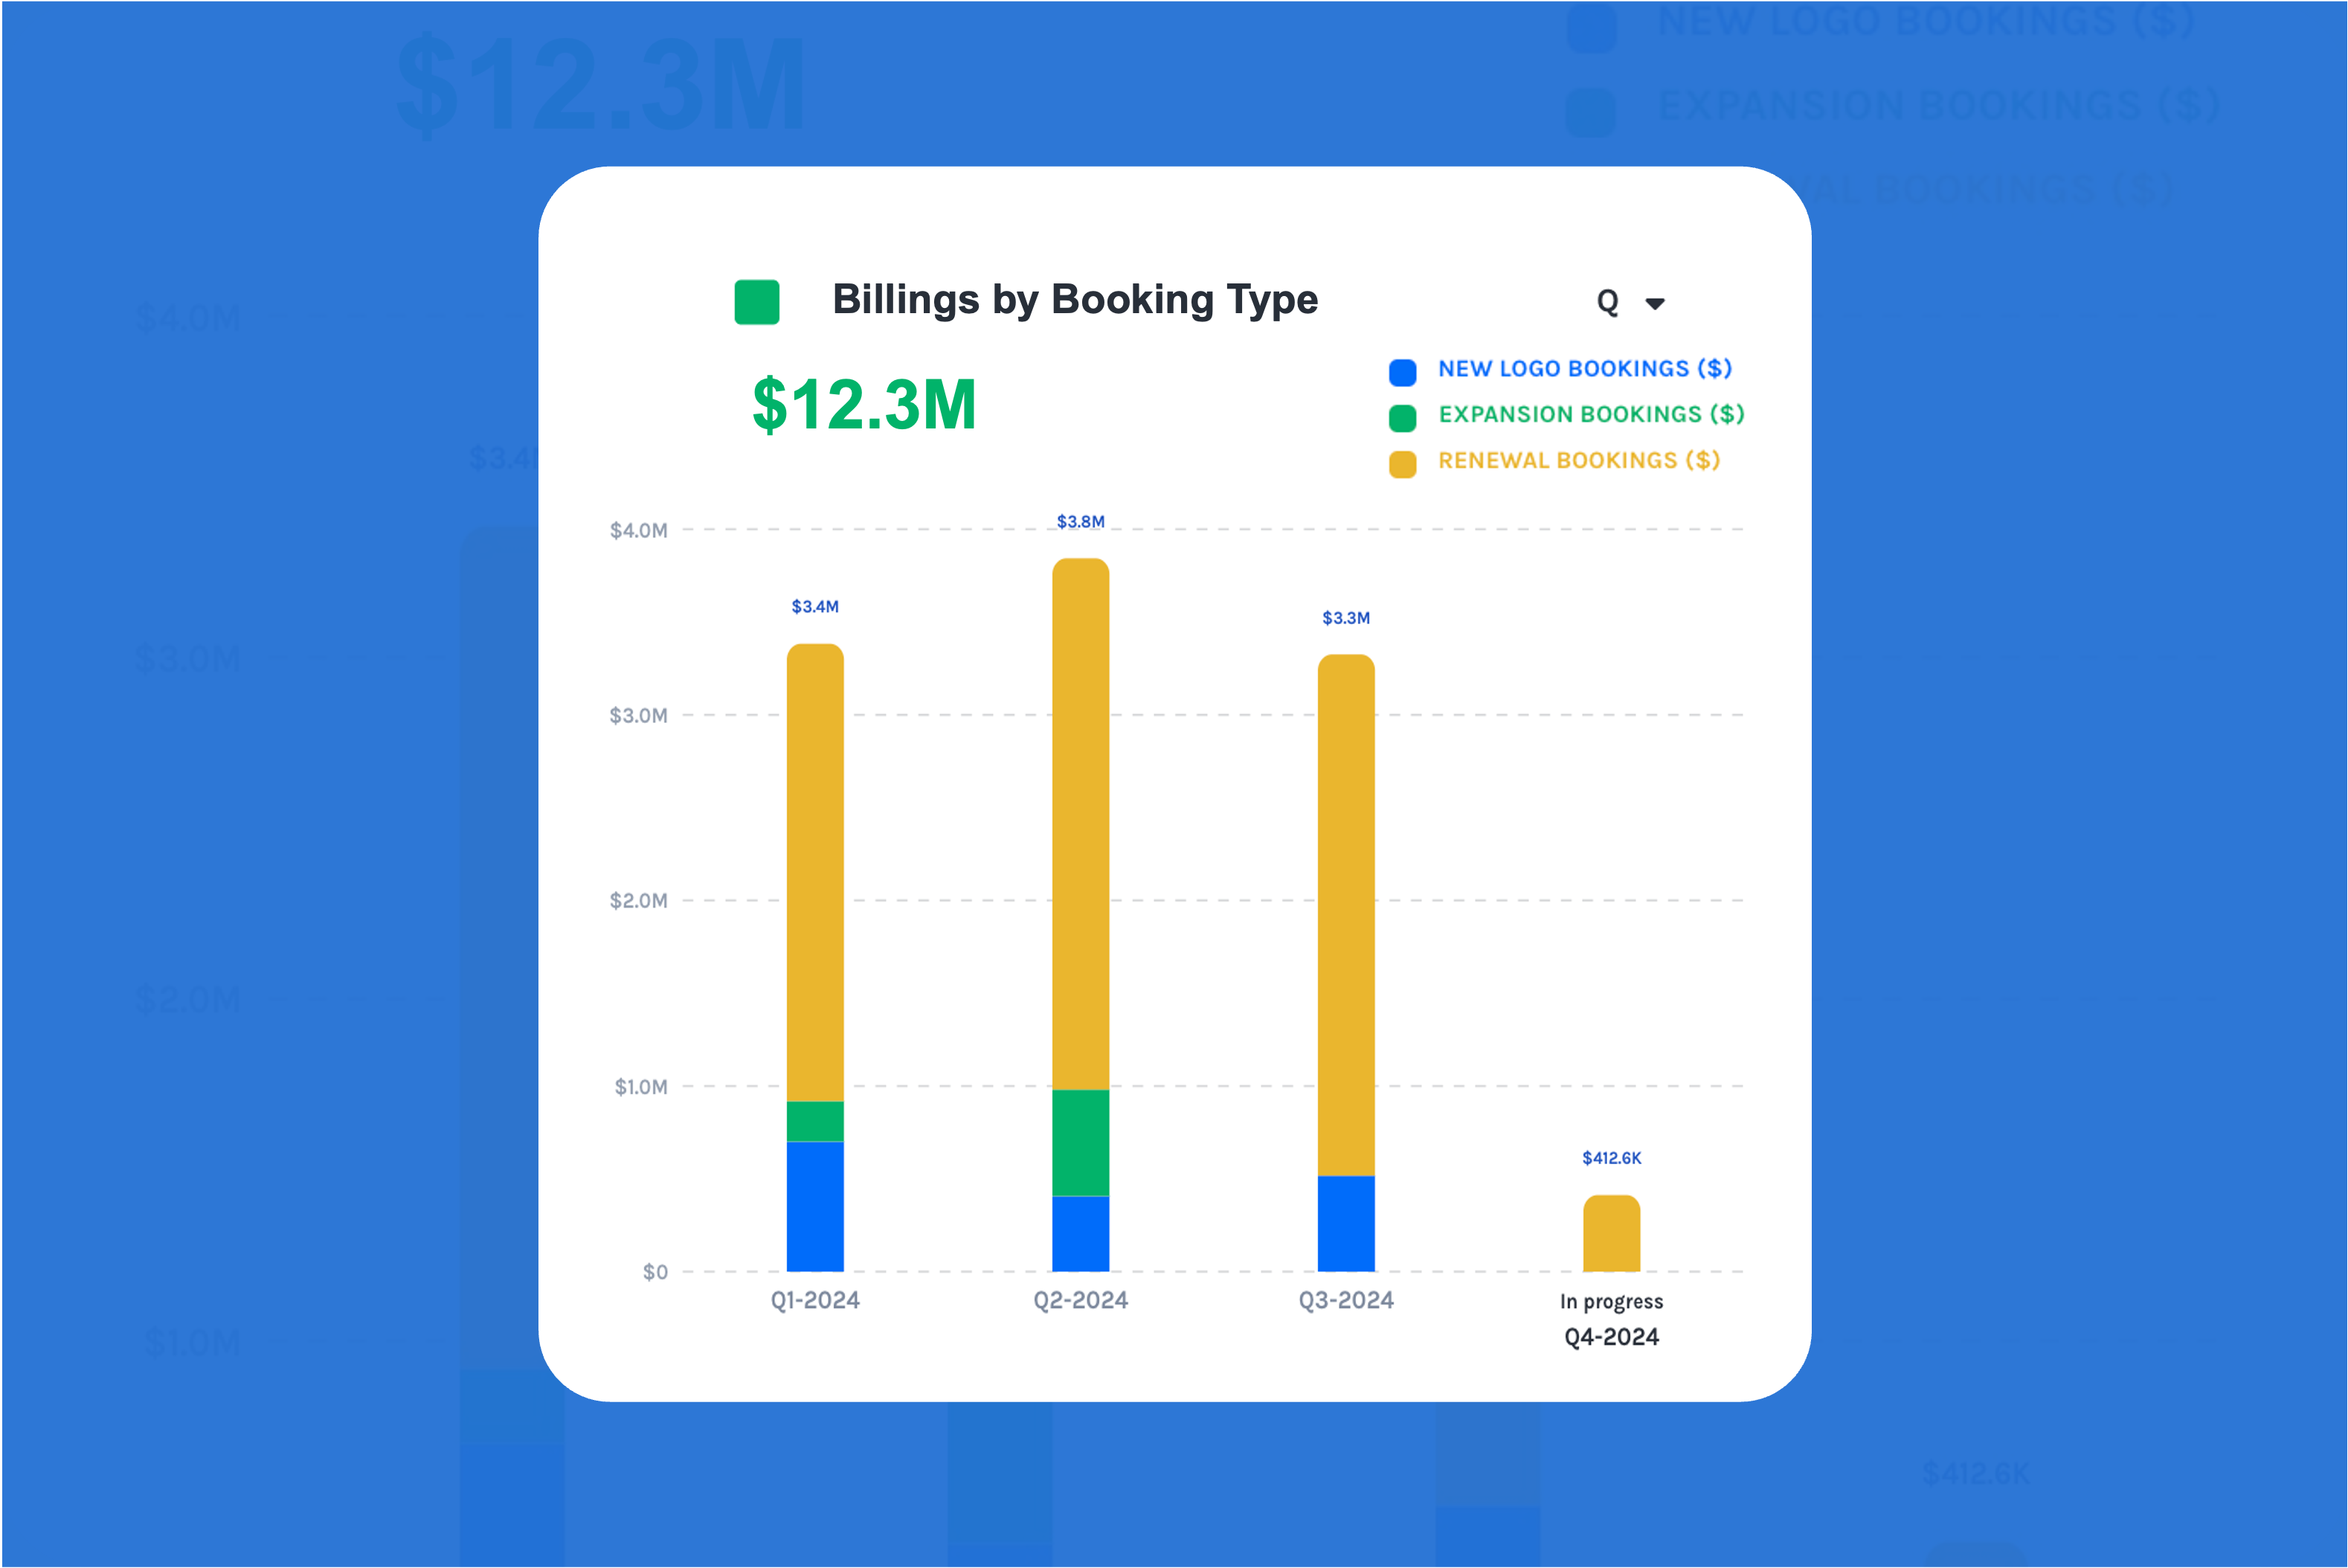Click the Q4-2024 in-progress bar
Screen dimensions: 2348x1568
pos(1611,1234)
